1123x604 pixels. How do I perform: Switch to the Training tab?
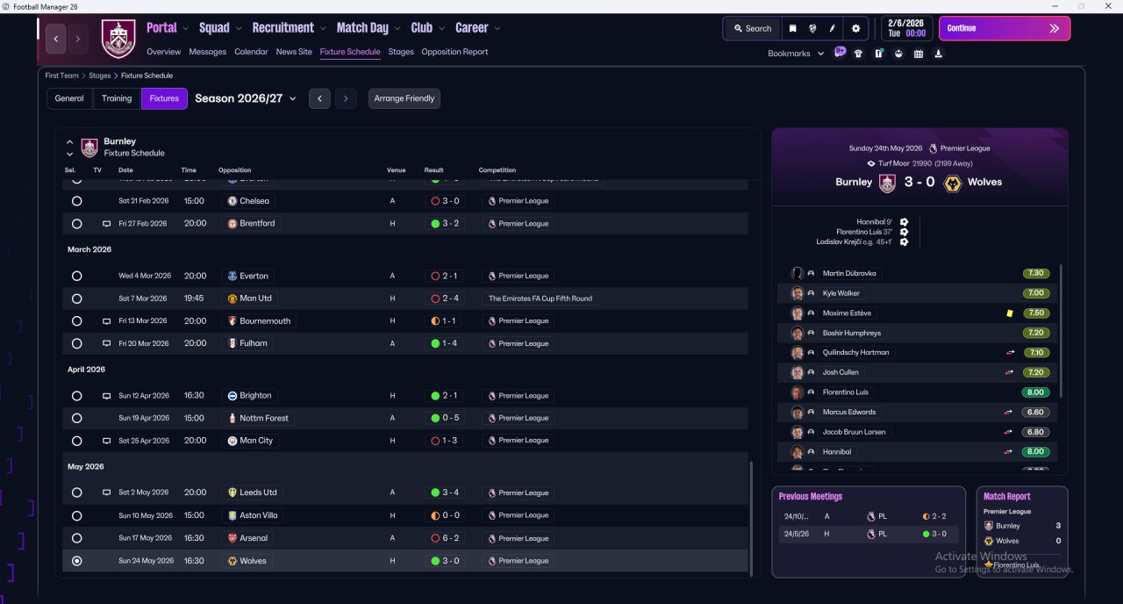117,98
